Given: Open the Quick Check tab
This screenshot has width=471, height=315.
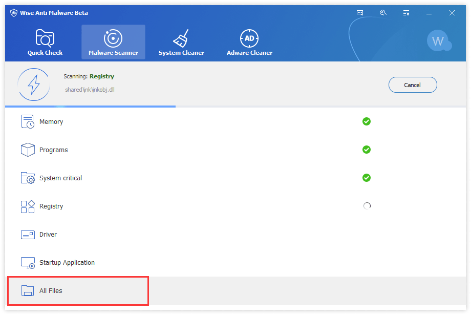Looking at the screenshot, I should click(x=45, y=42).
